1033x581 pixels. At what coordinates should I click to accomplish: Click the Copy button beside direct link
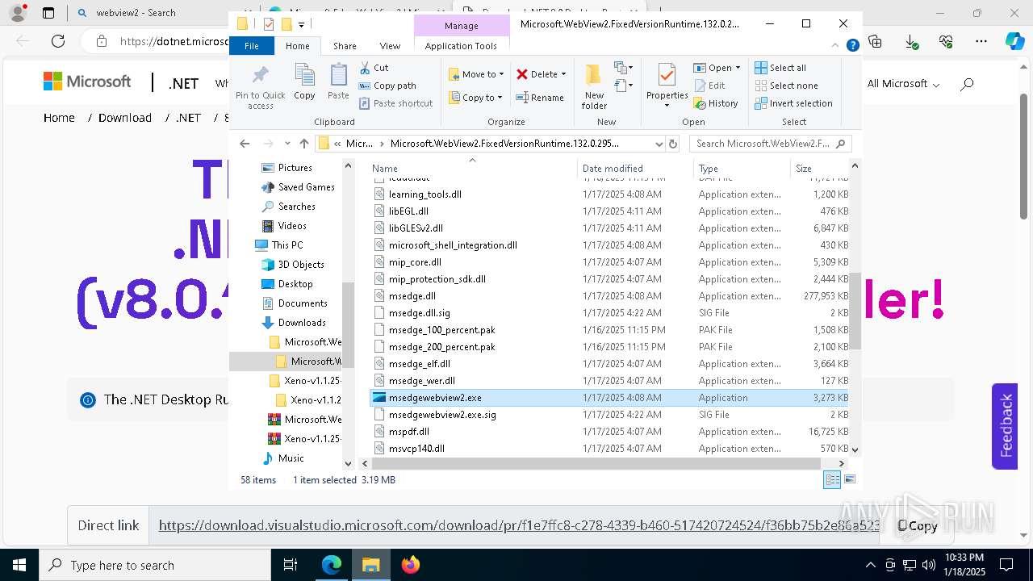[918, 525]
